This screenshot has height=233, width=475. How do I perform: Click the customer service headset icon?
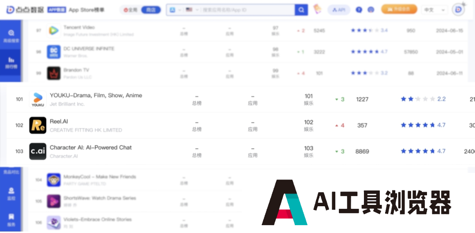pos(371,10)
